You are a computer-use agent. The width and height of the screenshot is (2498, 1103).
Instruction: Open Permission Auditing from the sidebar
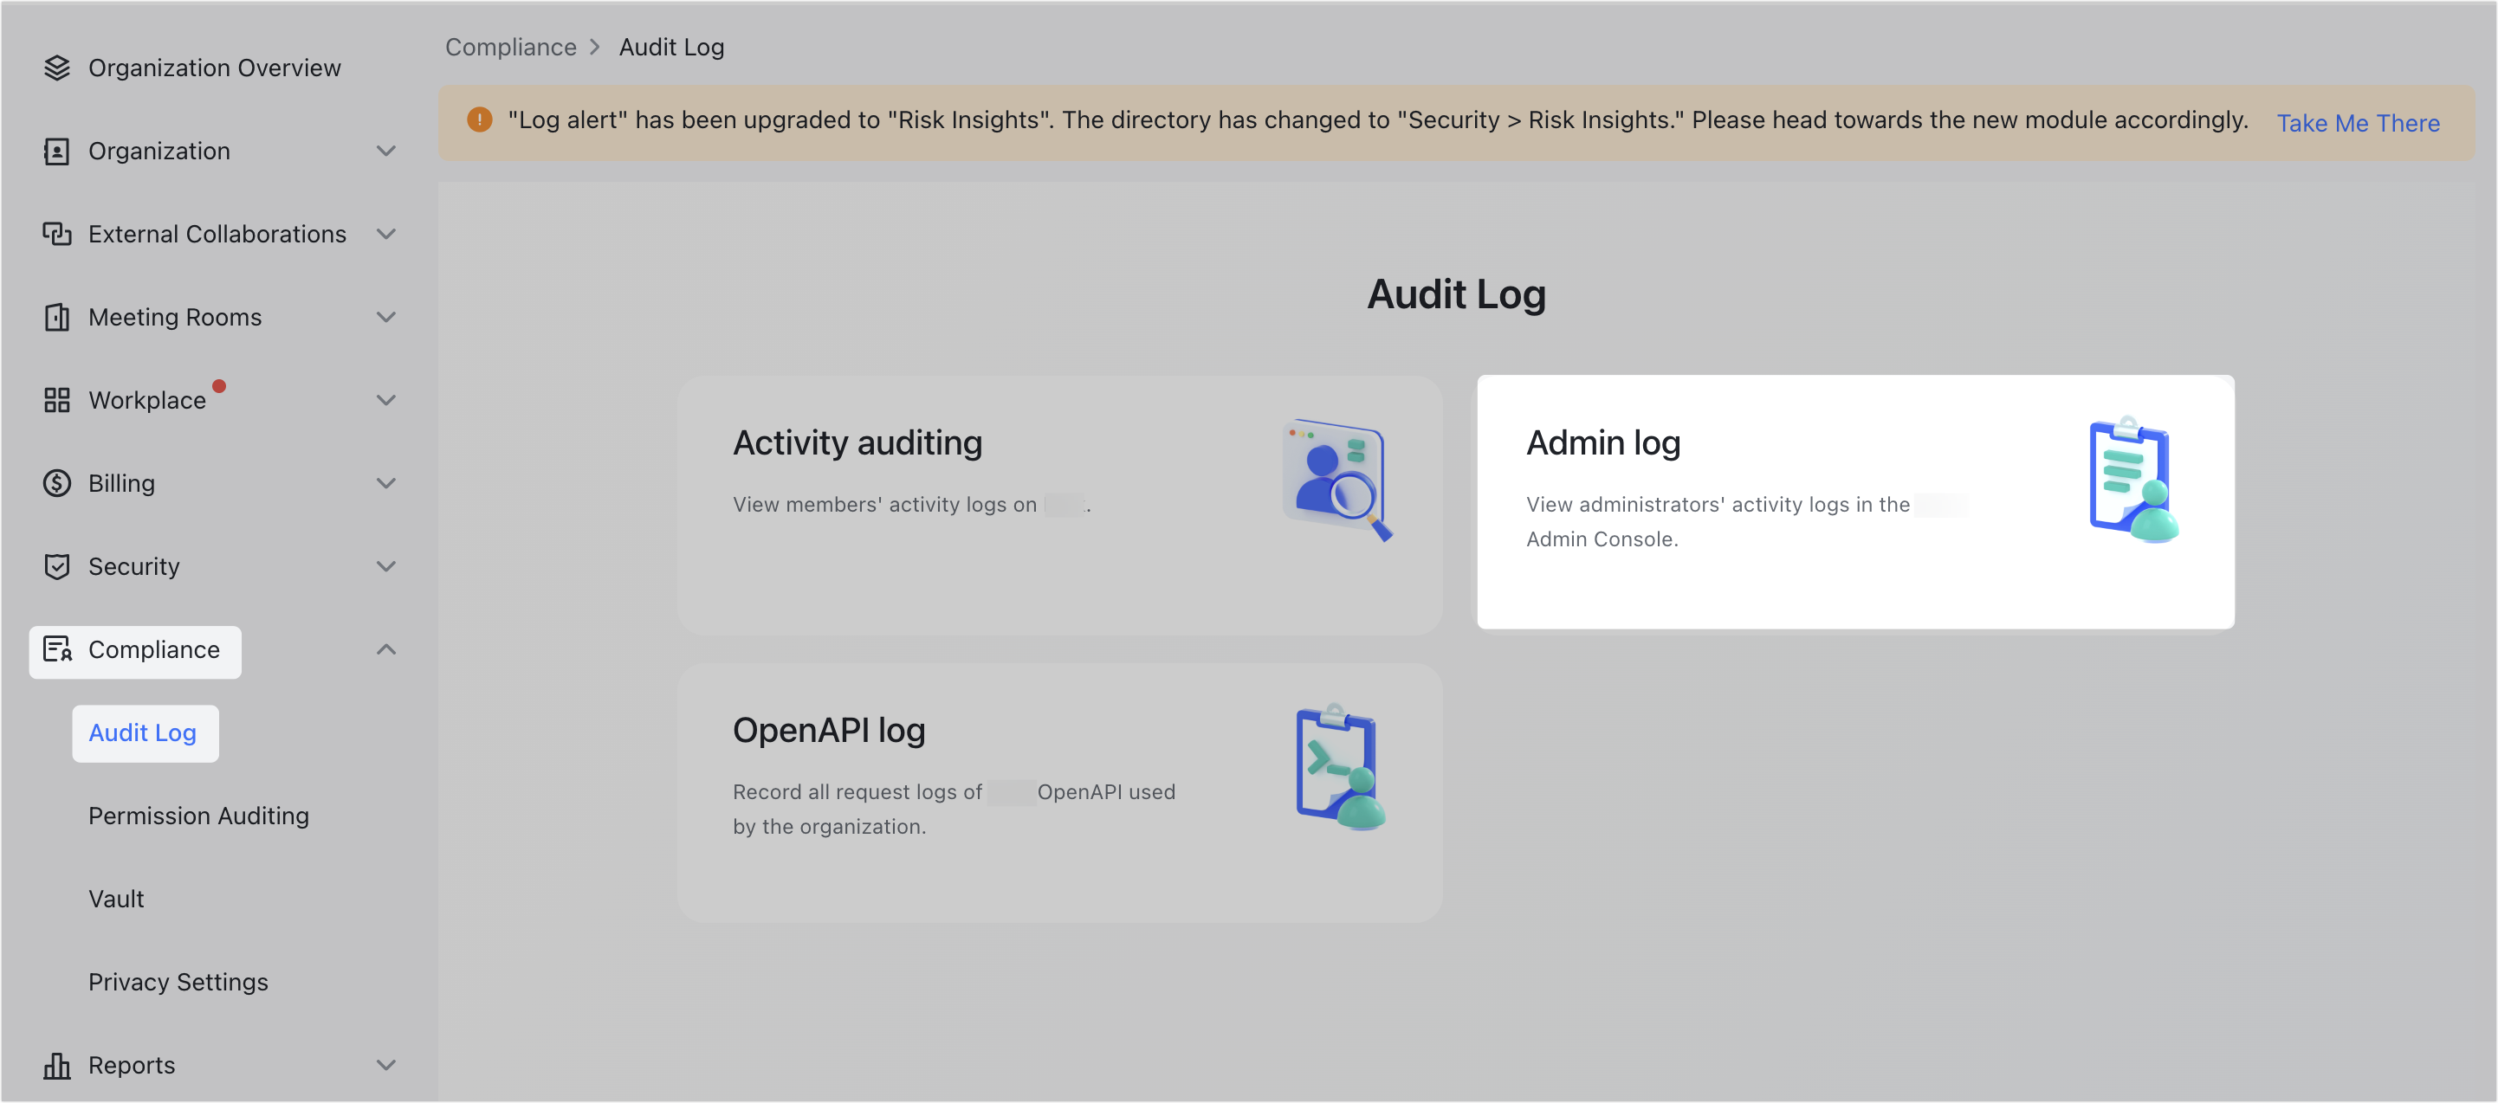click(197, 816)
